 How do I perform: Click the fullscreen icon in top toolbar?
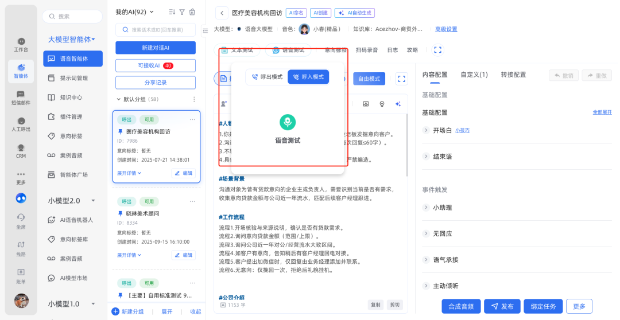coord(437,50)
